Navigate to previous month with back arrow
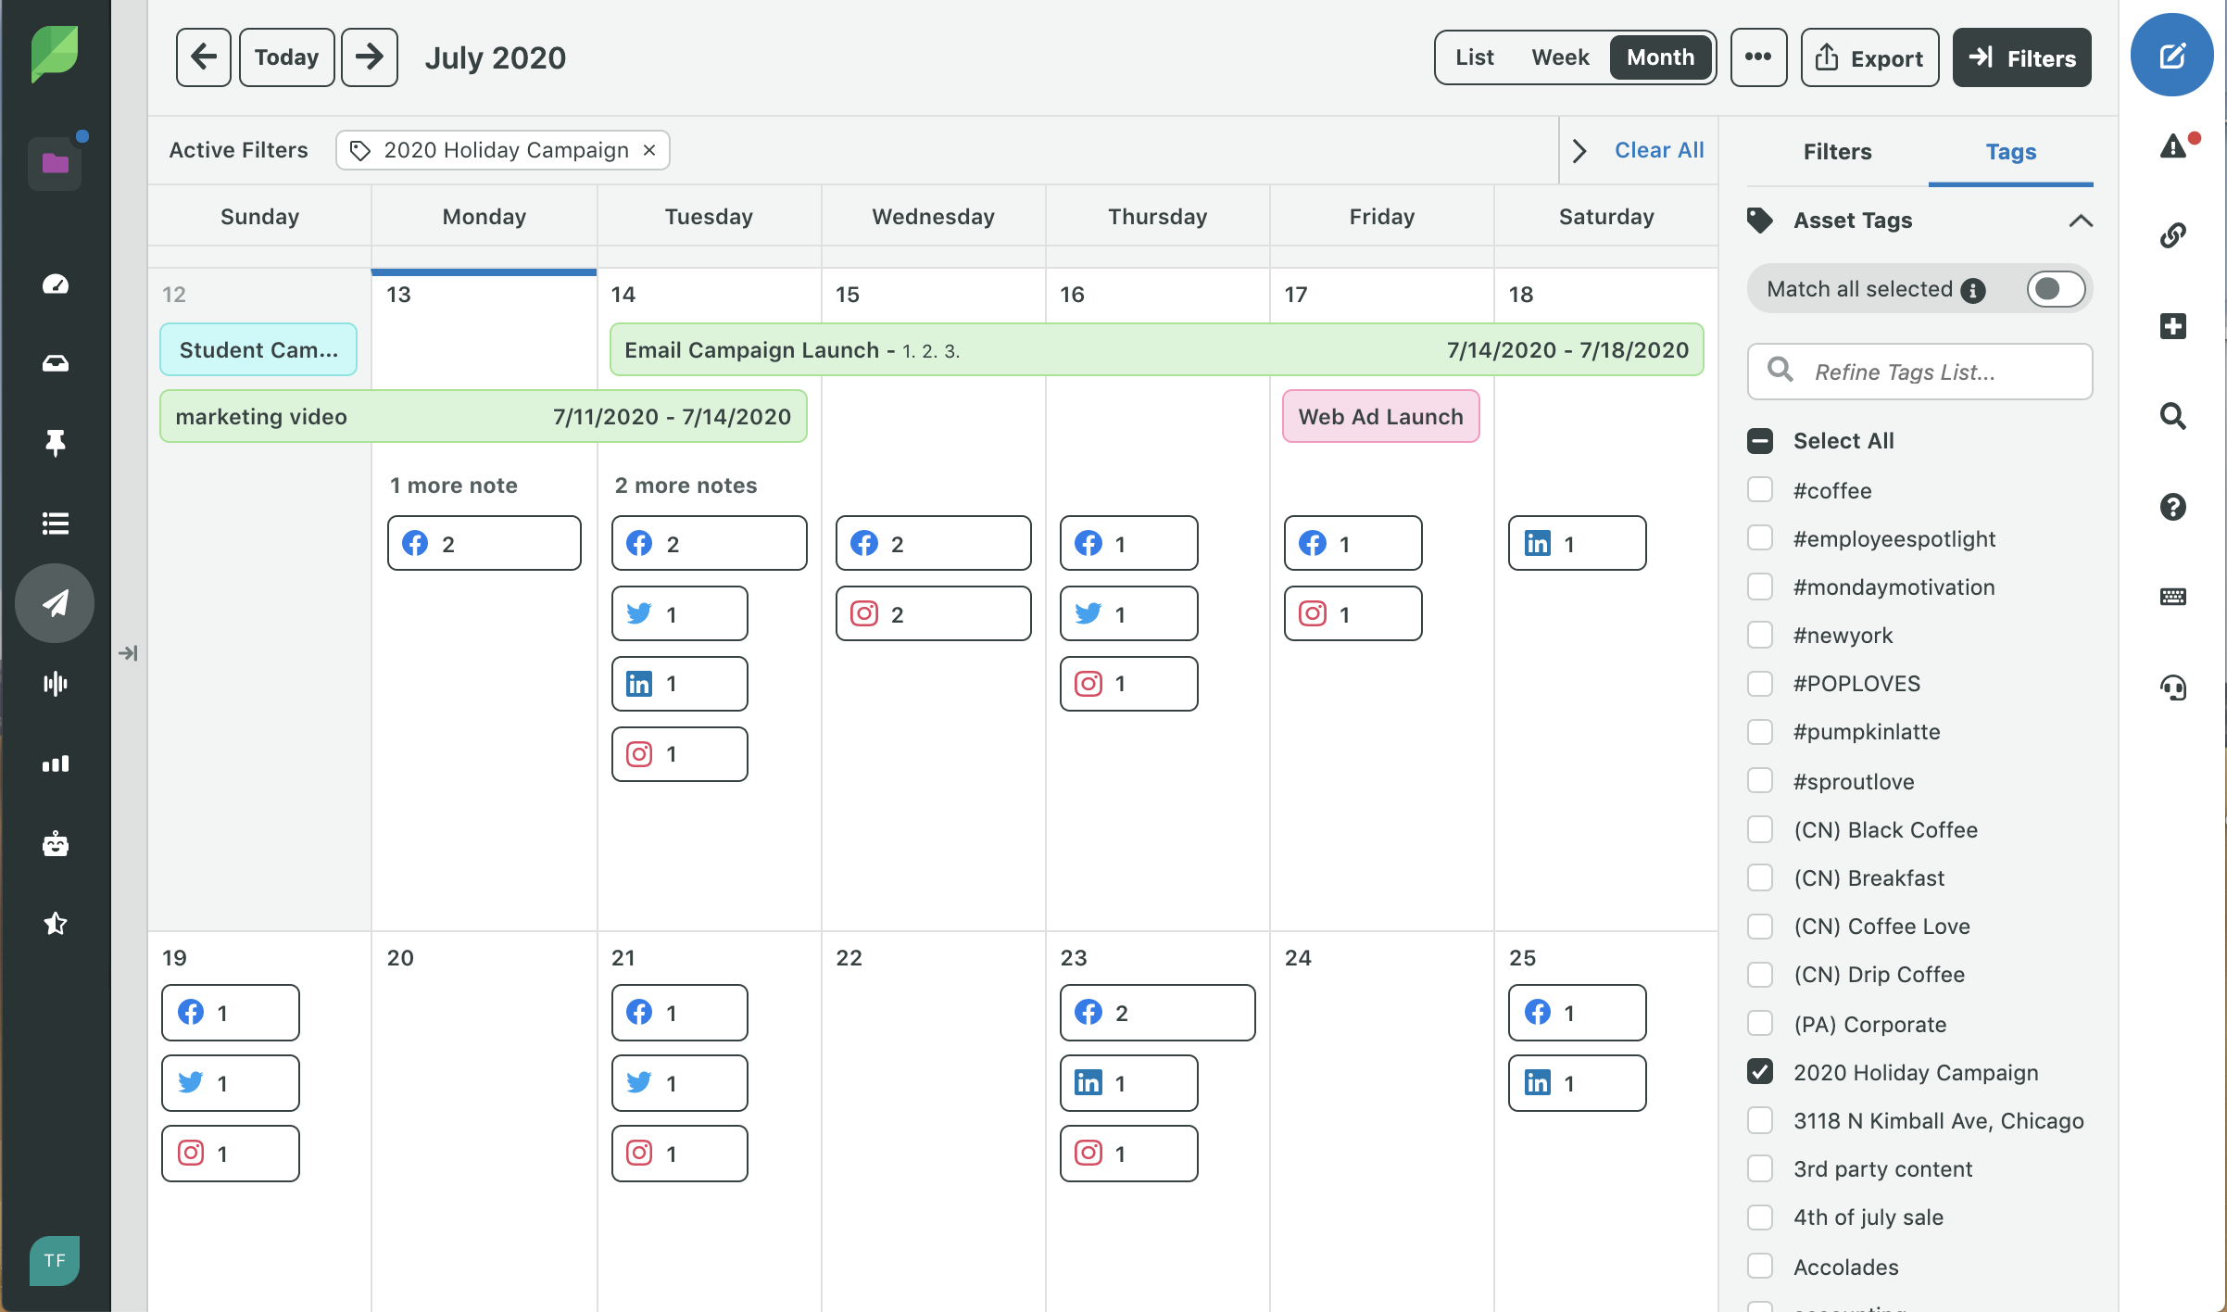 point(203,57)
